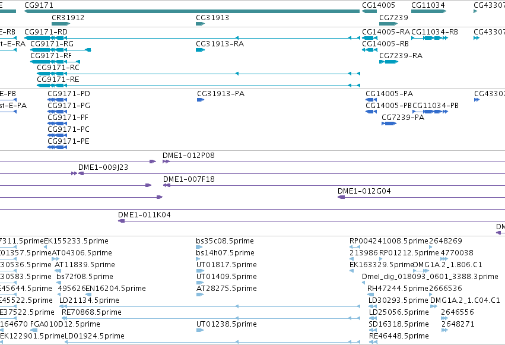
Task: Open EST EK155233.5prime
Action: click(x=45, y=247)
